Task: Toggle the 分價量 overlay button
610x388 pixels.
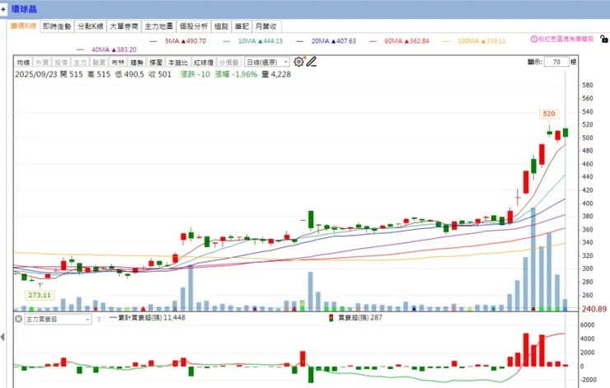Action: [x=229, y=63]
